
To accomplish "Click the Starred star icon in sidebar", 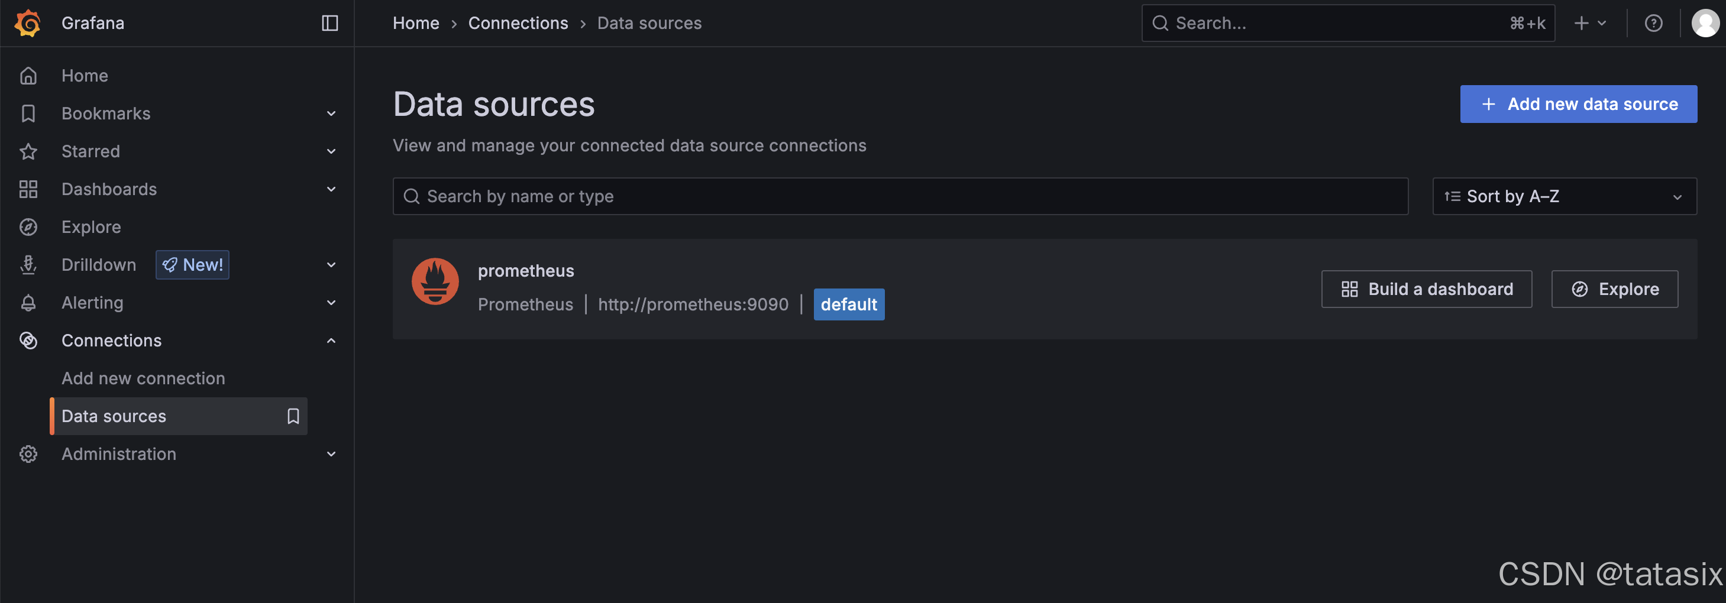I will point(28,151).
